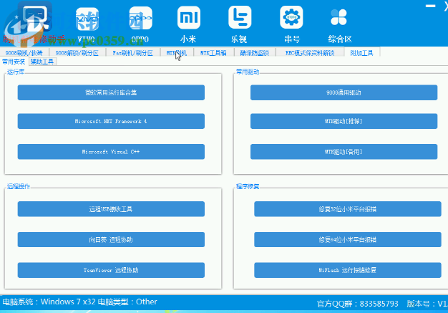Install the 9008通用驱动 driver
448x313 pixels.
click(344, 92)
